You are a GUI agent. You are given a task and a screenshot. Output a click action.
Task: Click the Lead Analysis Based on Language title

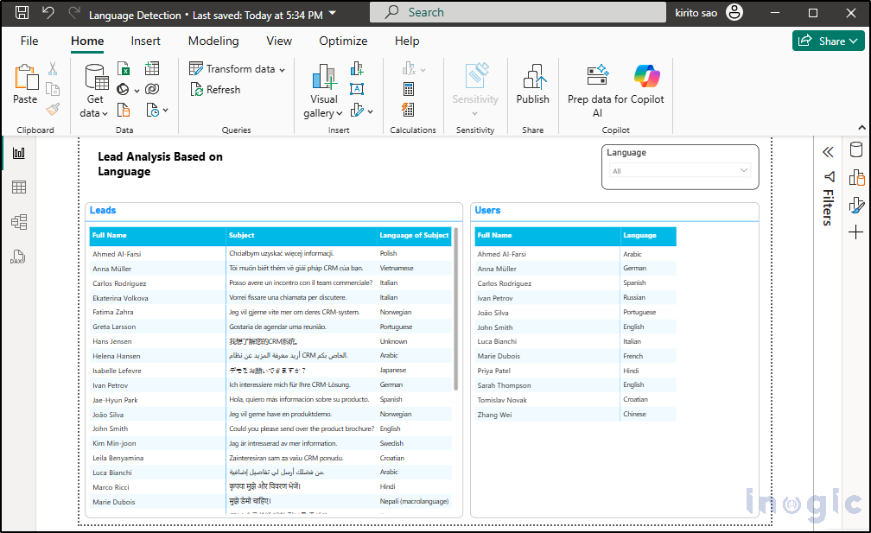(x=160, y=164)
